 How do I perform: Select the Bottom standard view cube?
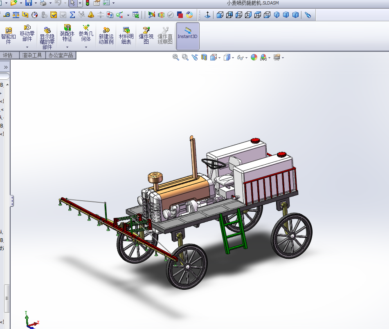point(267,15)
